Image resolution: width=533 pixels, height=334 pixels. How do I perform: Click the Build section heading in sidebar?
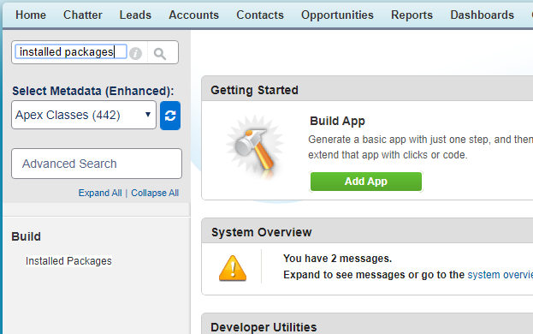(x=27, y=236)
